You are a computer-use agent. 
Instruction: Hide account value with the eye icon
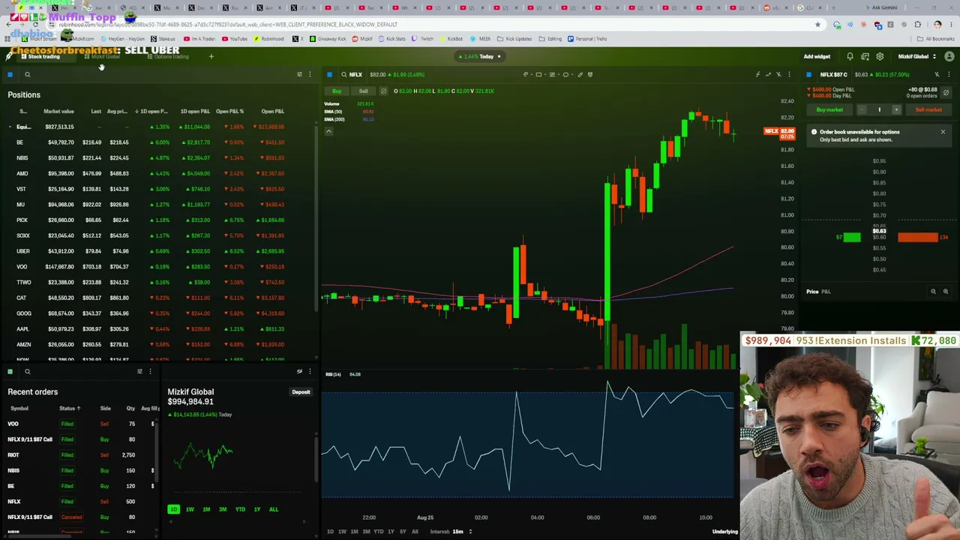pyautogui.click(x=299, y=371)
